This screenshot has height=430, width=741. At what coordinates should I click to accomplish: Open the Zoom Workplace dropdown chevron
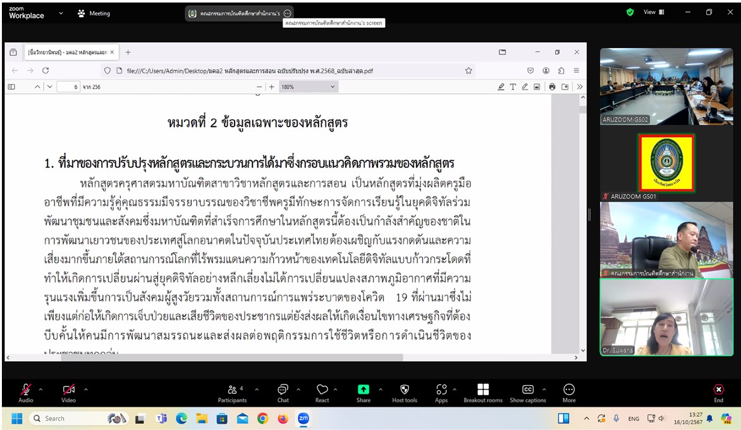click(61, 13)
